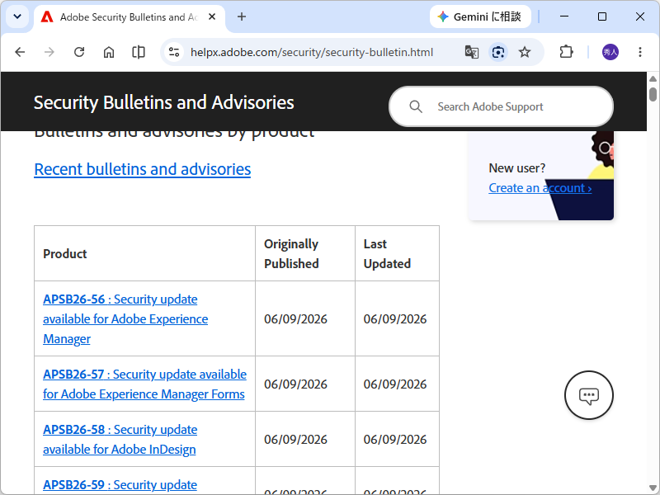Open the Extensions puzzle icon
Image resolution: width=660 pixels, height=495 pixels.
click(566, 52)
